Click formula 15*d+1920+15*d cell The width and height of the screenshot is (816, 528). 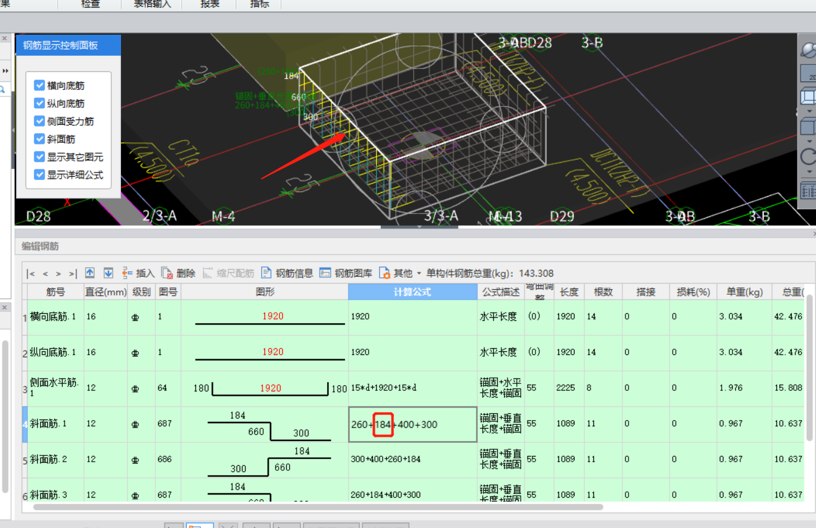(x=413, y=388)
